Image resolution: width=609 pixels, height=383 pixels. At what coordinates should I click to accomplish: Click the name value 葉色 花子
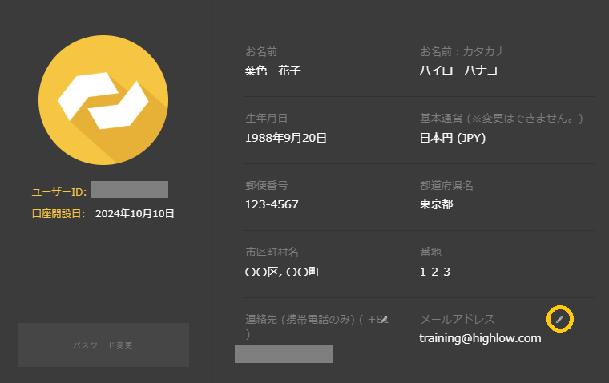(272, 71)
